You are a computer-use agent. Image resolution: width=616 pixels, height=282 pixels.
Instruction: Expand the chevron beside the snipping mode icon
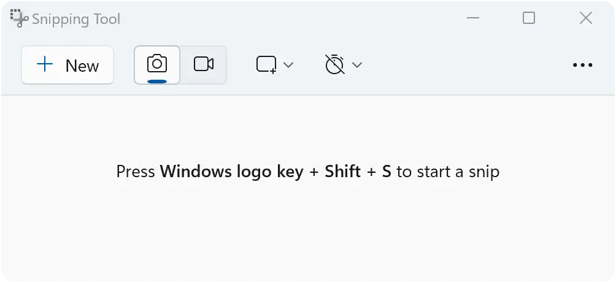pos(288,65)
